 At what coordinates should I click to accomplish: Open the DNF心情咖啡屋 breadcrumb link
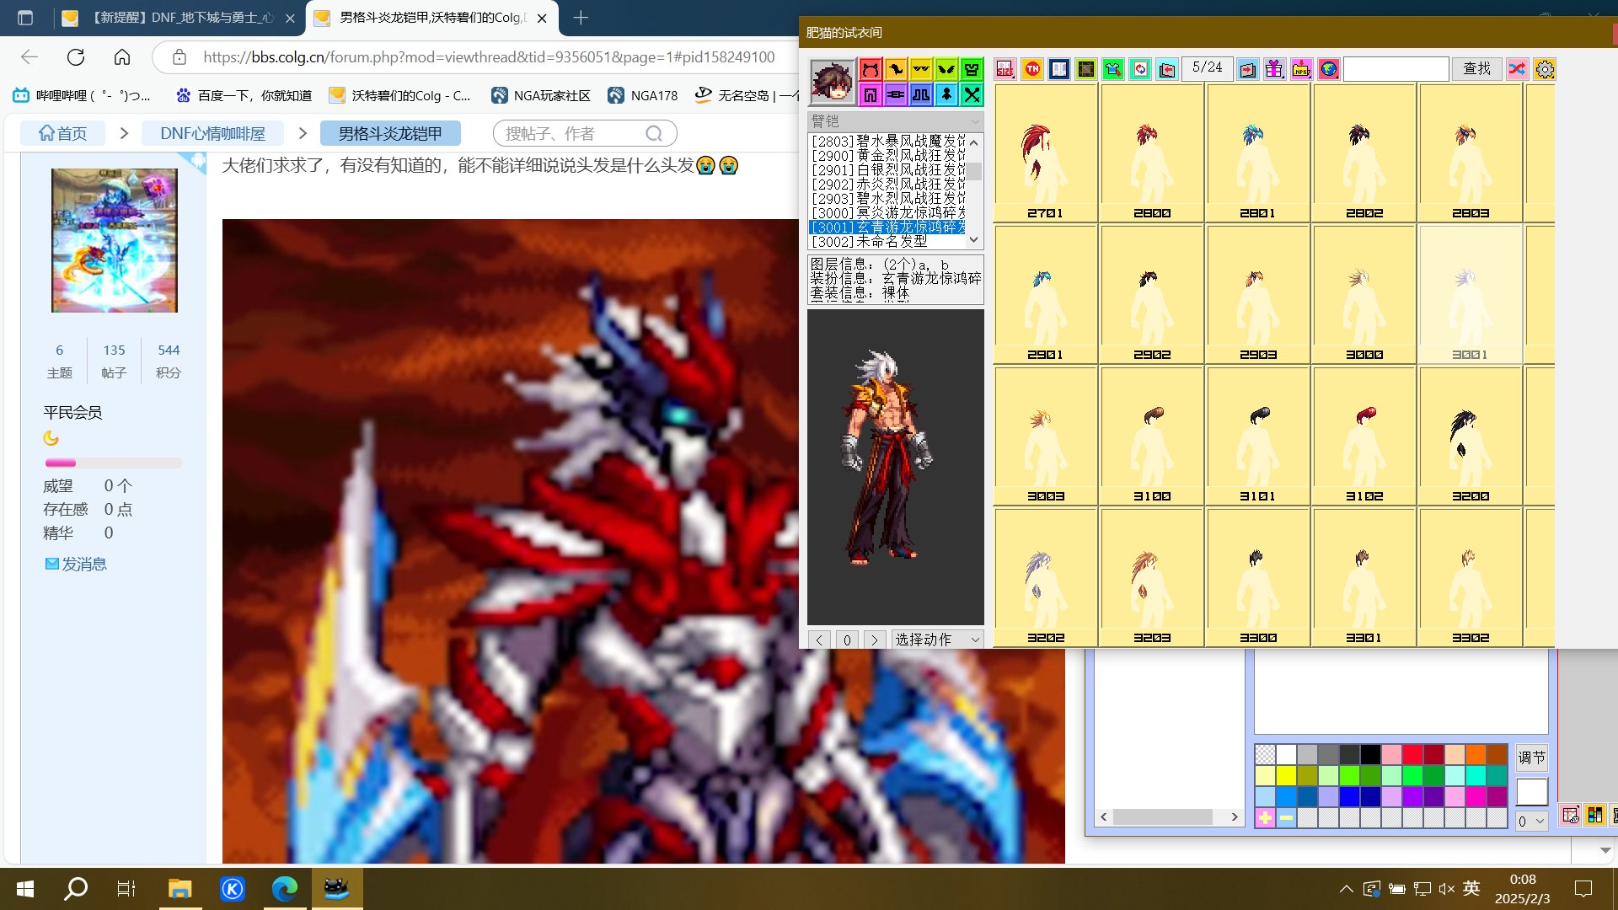pos(212,133)
